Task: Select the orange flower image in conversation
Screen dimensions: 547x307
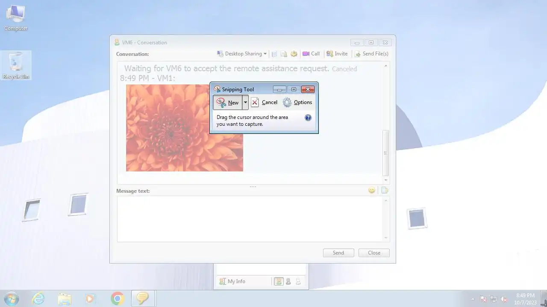Action: coord(185,128)
